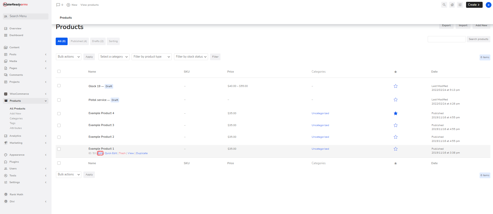Click the Analytics sidebar icon

coord(6,136)
